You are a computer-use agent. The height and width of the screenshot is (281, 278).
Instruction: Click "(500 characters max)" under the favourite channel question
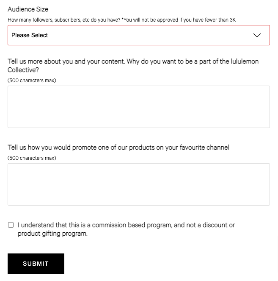point(32,158)
